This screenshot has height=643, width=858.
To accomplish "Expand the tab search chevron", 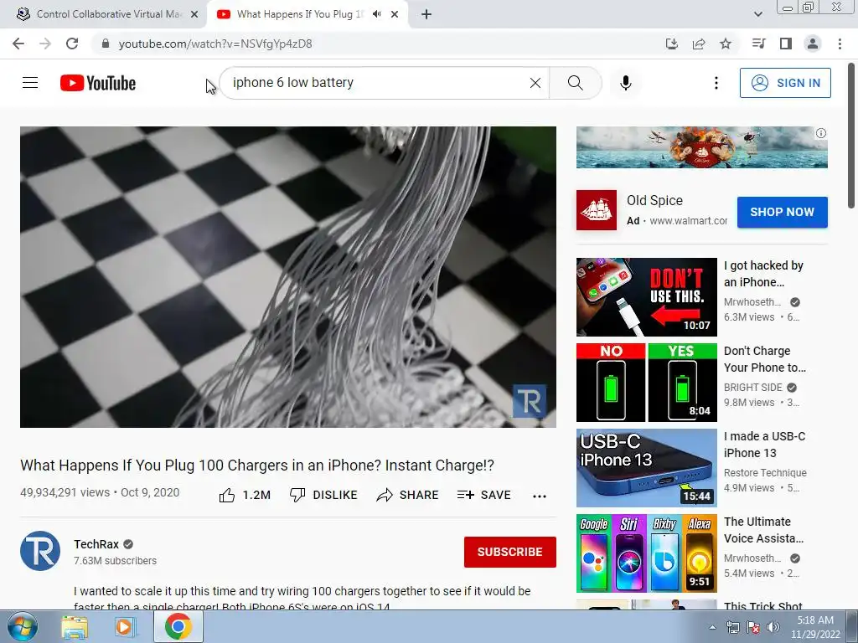I will 757,14.
